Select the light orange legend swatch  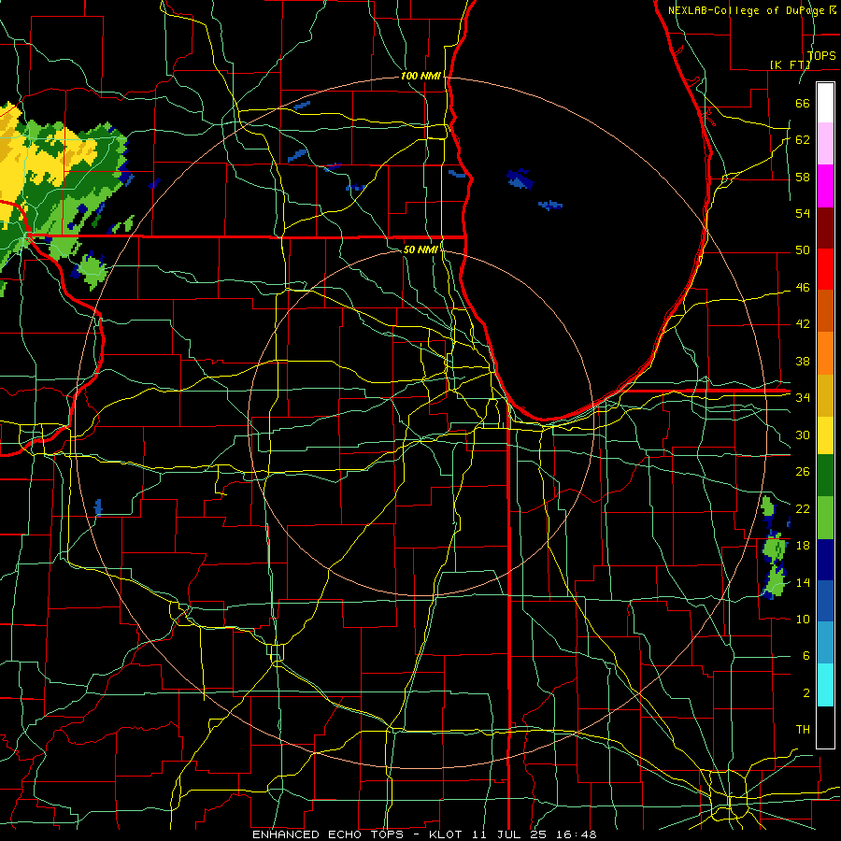(825, 353)
